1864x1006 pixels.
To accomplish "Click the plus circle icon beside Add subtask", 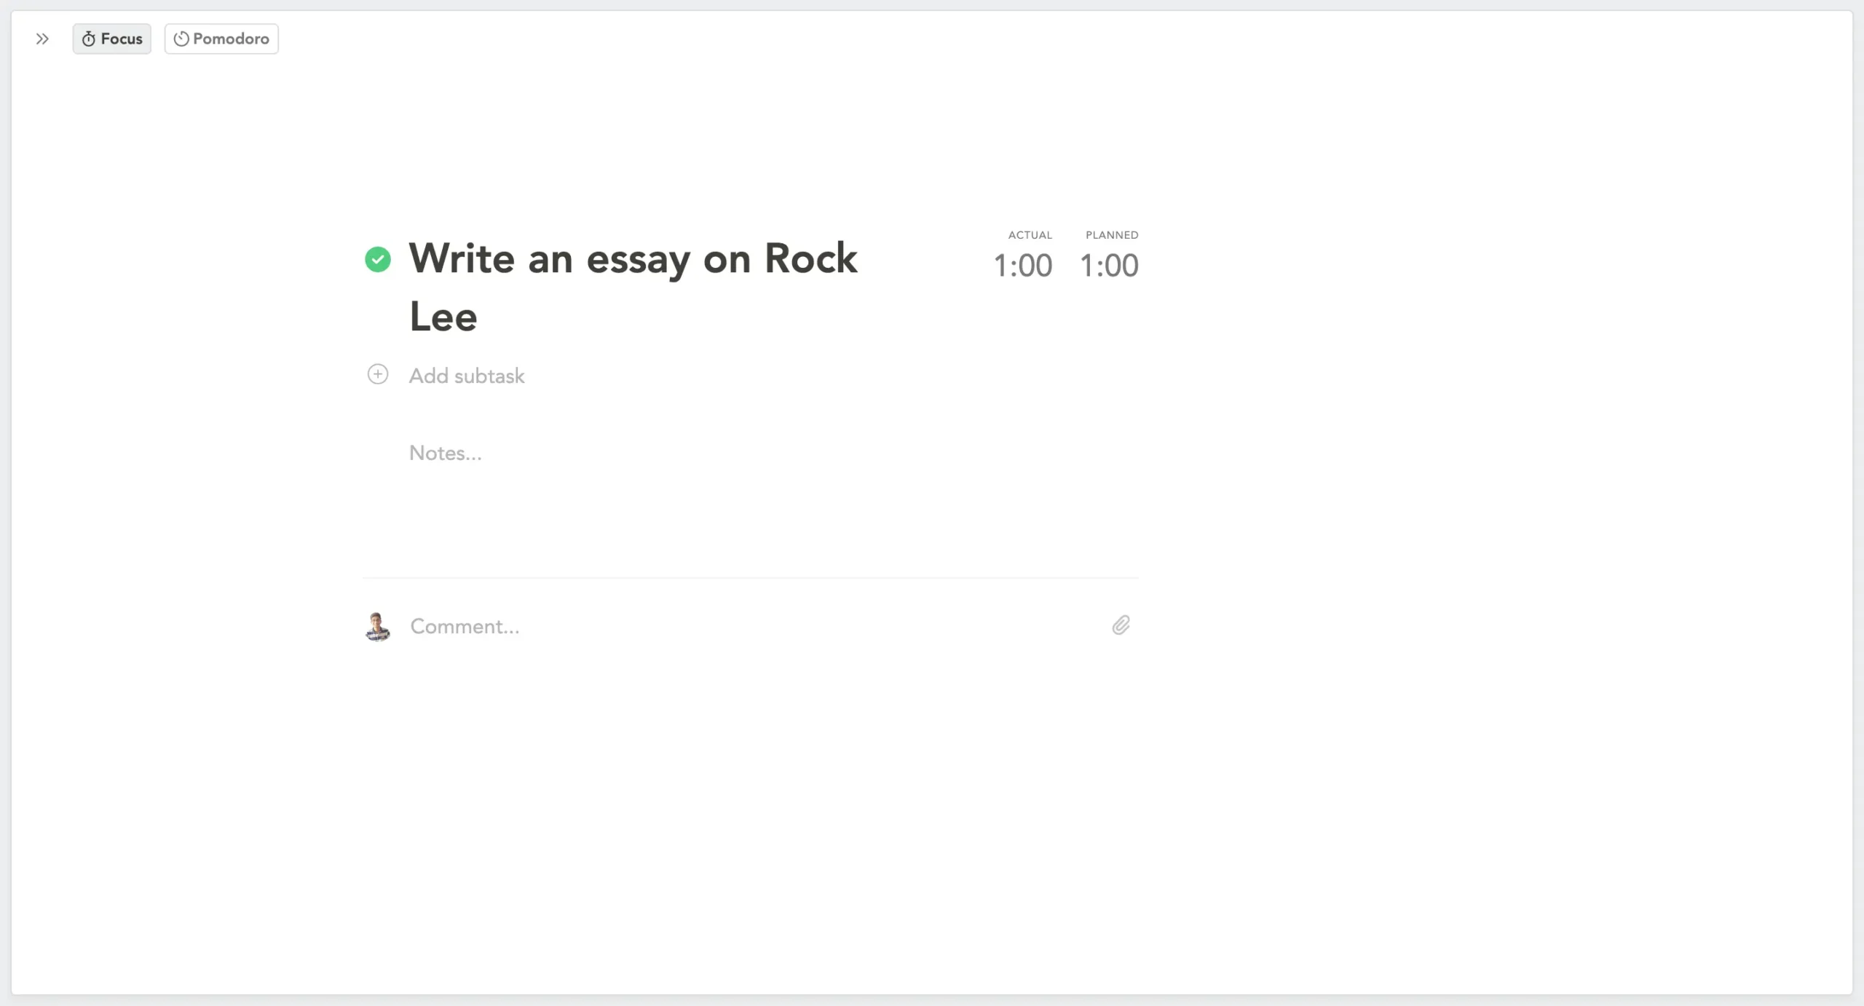I will point(378,374).
